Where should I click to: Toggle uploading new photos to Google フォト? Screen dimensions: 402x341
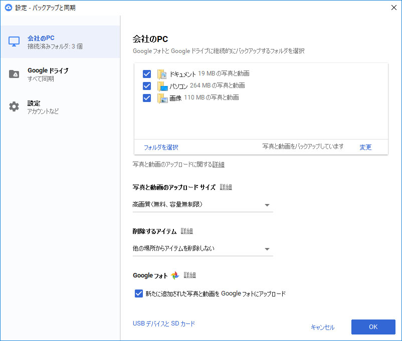[x=138, y=293]
